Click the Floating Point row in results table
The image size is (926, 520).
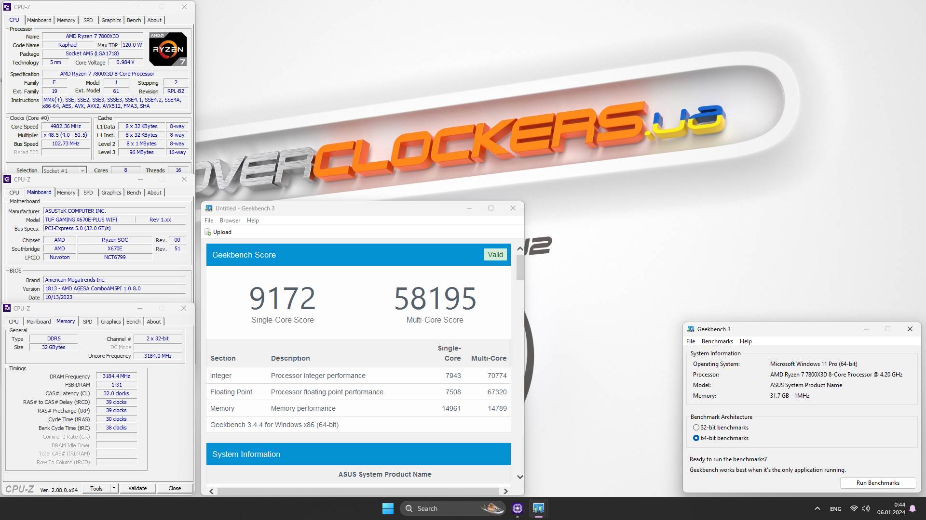tap(358, 392)
